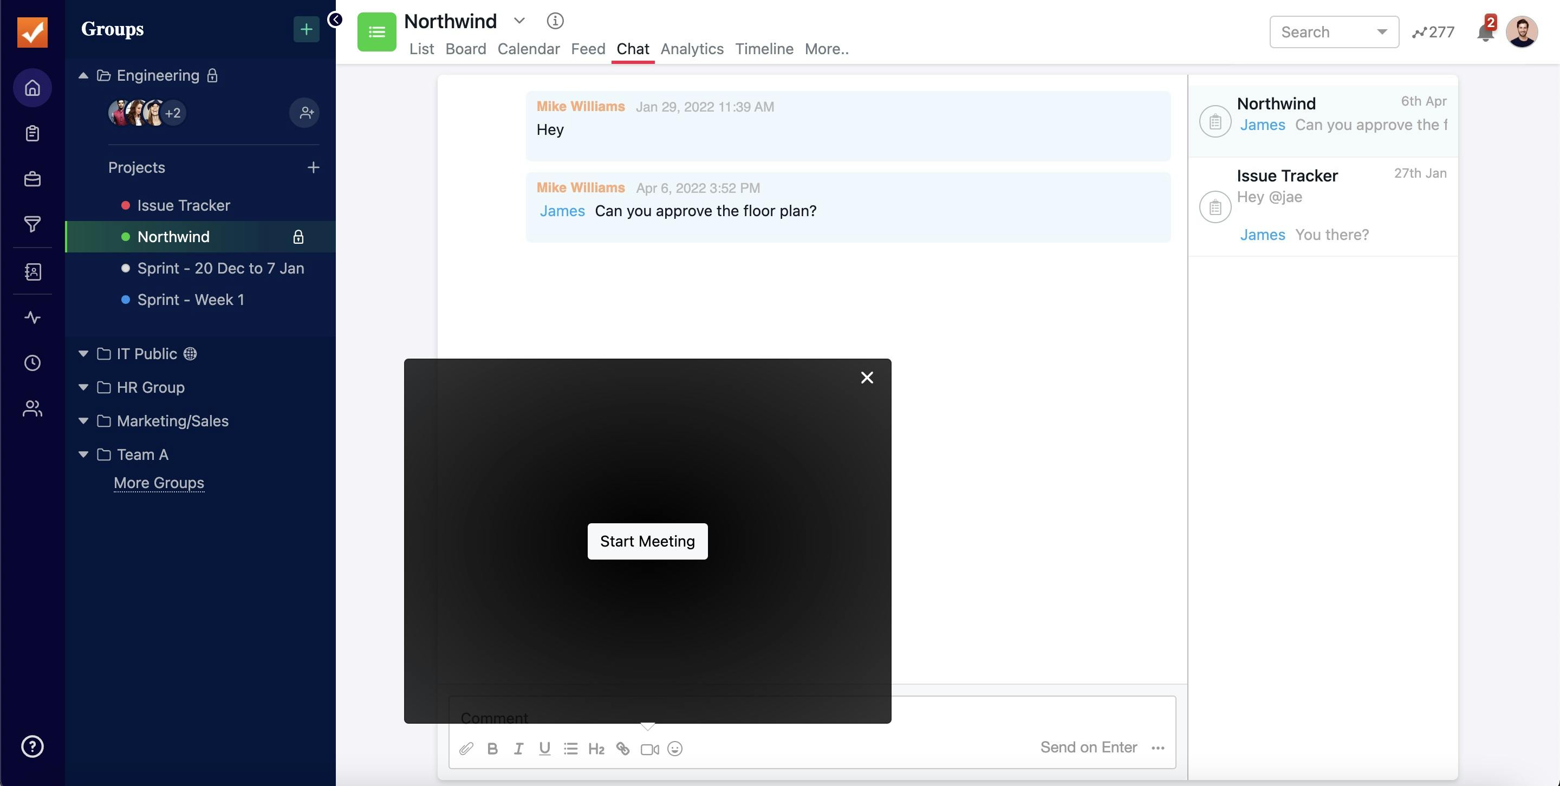This screenshot has height=786, width=1560.
Task: Click the video meeting camera icon
Action: [x=649, y=749]
